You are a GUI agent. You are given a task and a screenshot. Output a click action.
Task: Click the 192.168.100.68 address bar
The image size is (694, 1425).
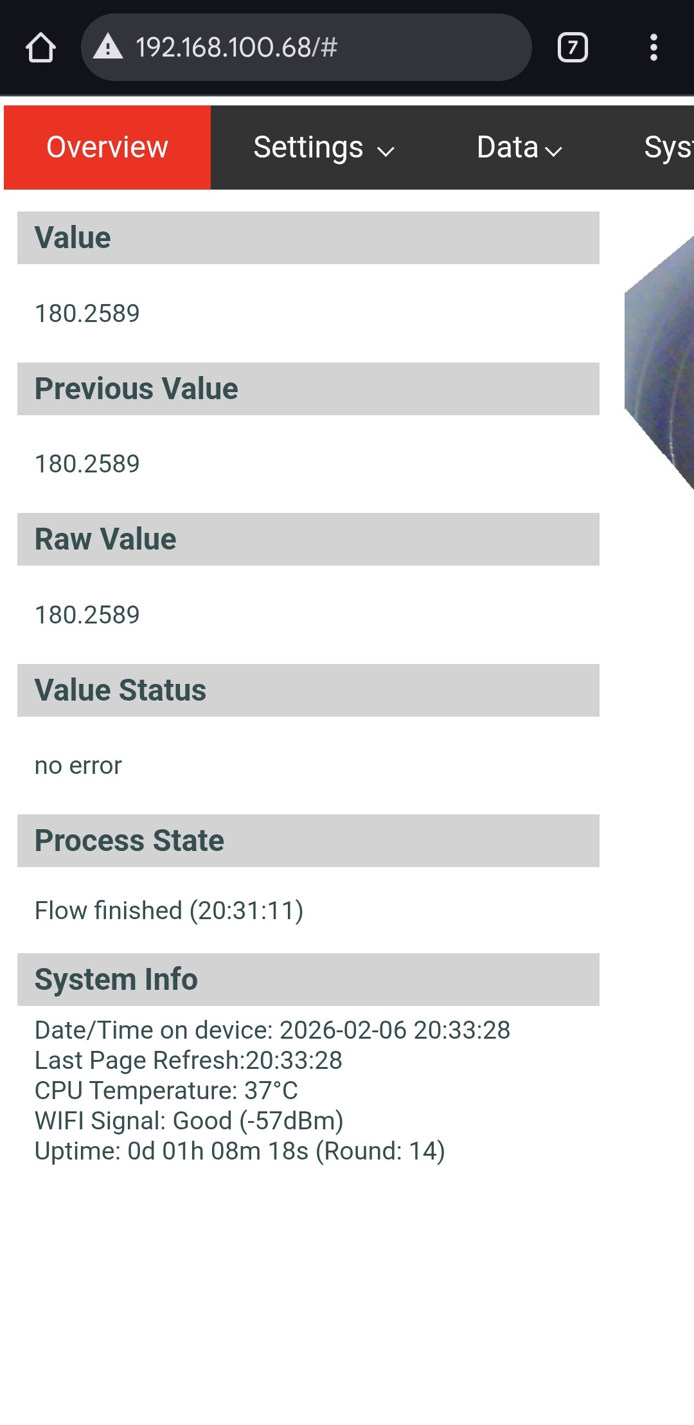click(306, 47)
